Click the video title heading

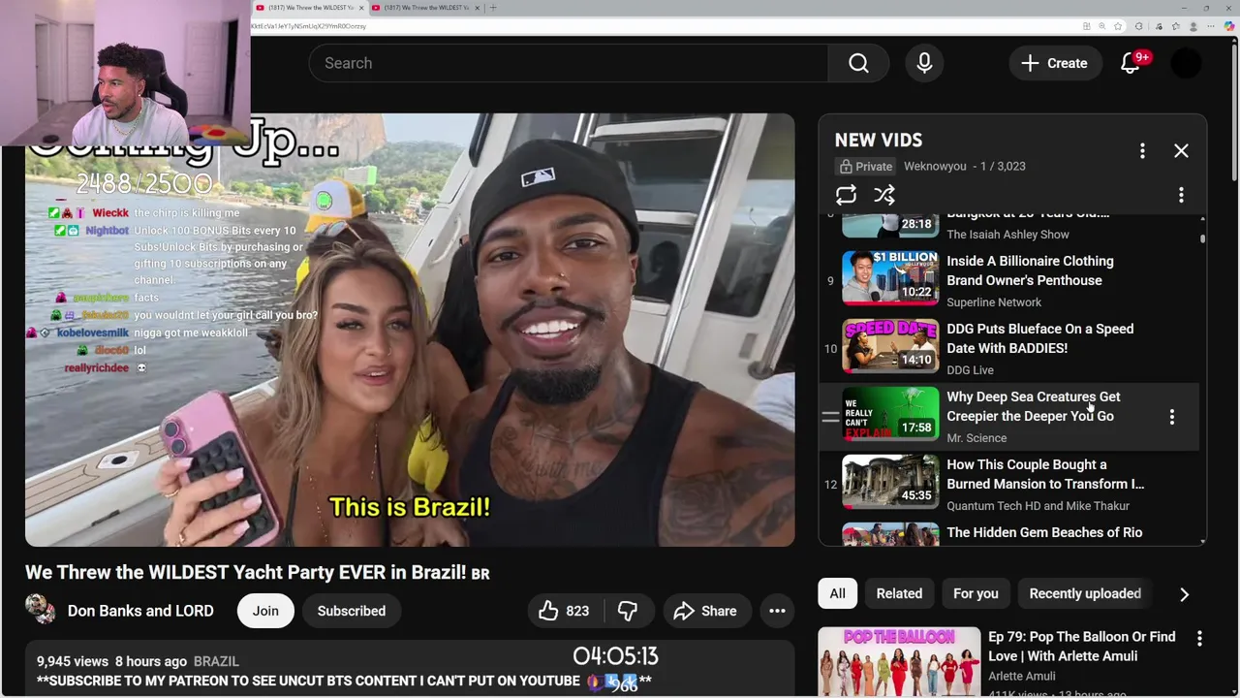(x=258, y=572)
